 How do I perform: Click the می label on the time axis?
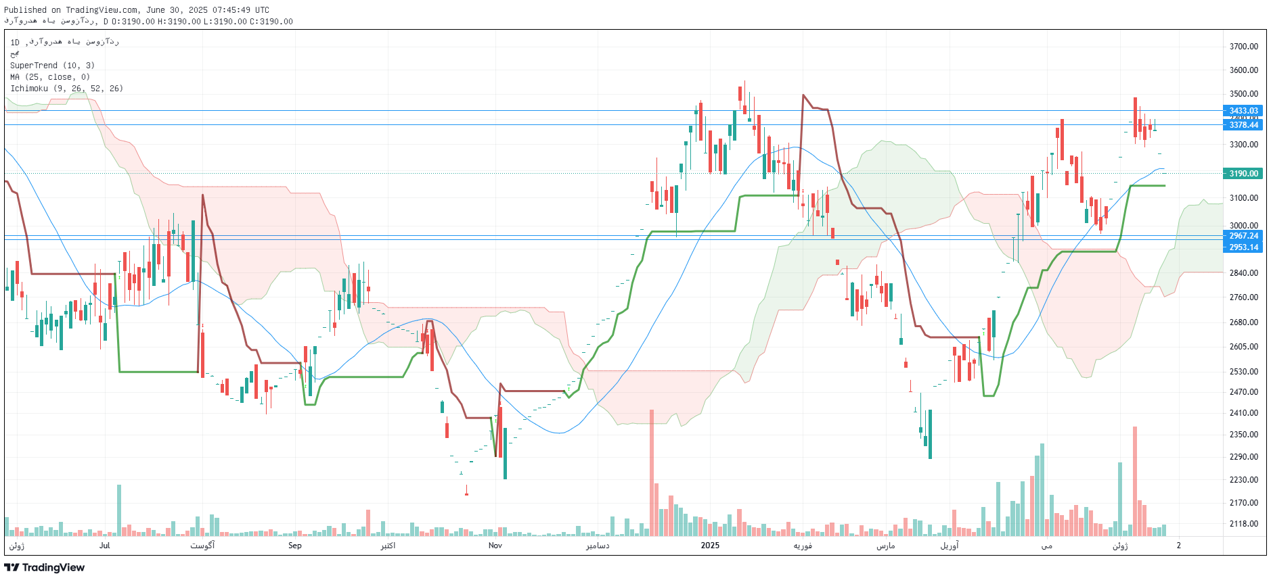click(x=1047, y=546)
